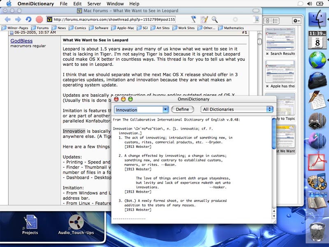
Task: Open iTunes leopard-skin icon in Dock
Action: [317, 182]
